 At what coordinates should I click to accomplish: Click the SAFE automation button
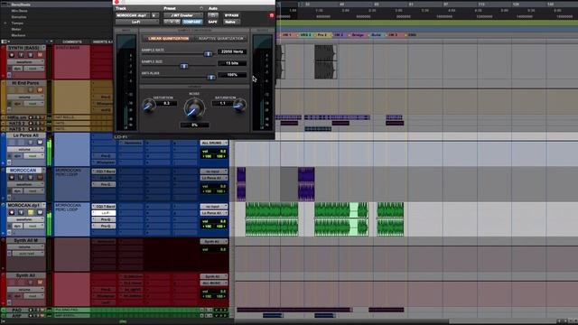[x=213, y=22]
